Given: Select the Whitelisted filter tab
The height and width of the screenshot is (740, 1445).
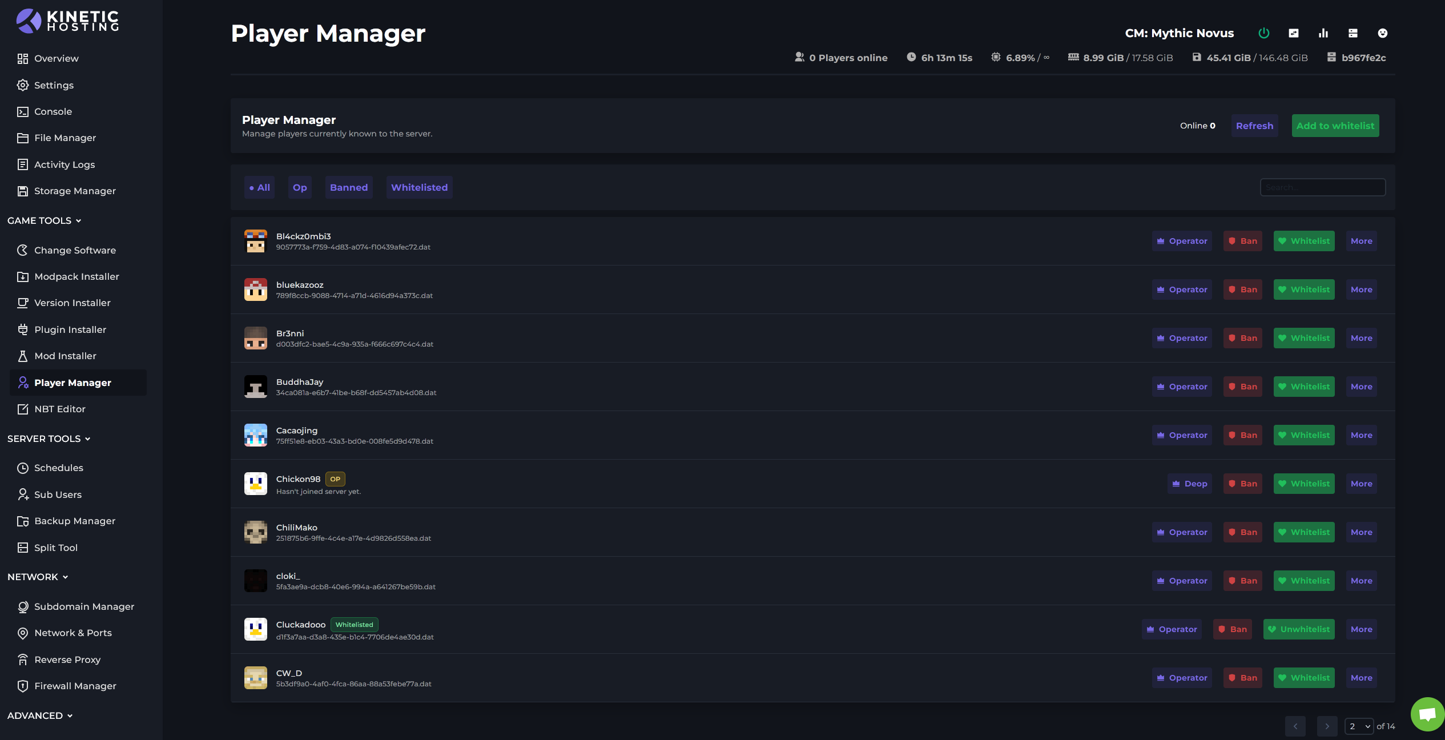Looking at the screenshot, I should [x=419, y=187].
